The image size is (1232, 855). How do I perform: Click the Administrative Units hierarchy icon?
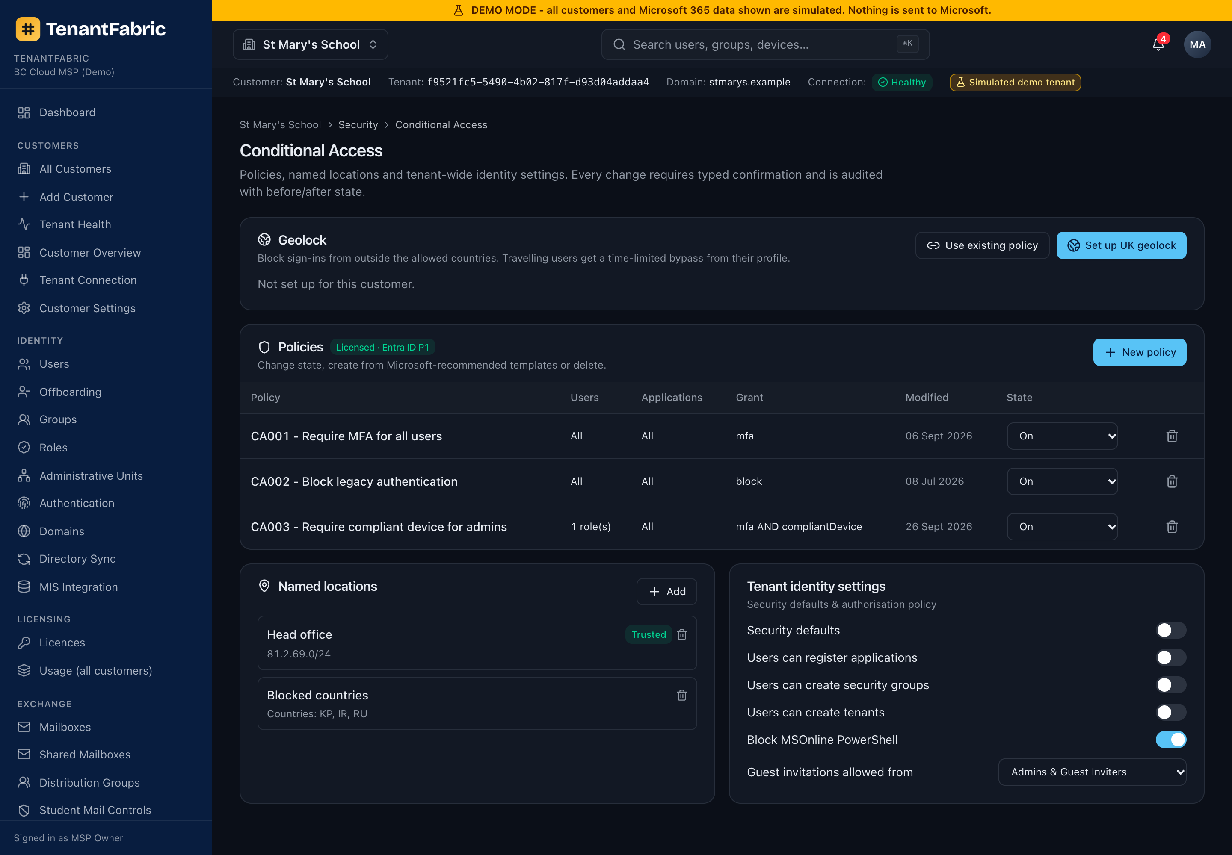click(x=24, y=475)
